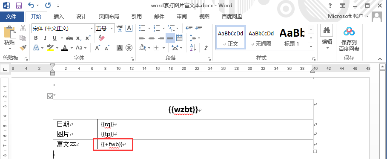This screenshot has height=159, width=387.
Task: Expand the styles gallery more arrow
Action: click(x=311, y=46)
